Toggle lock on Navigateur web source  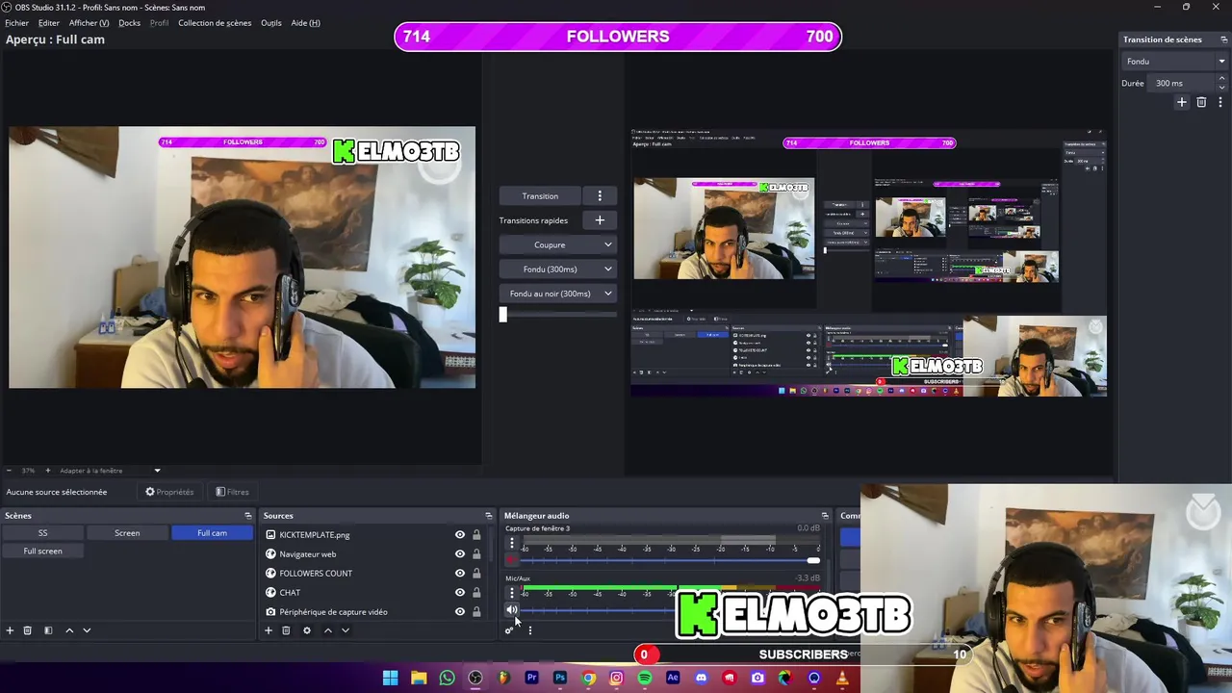475,554
